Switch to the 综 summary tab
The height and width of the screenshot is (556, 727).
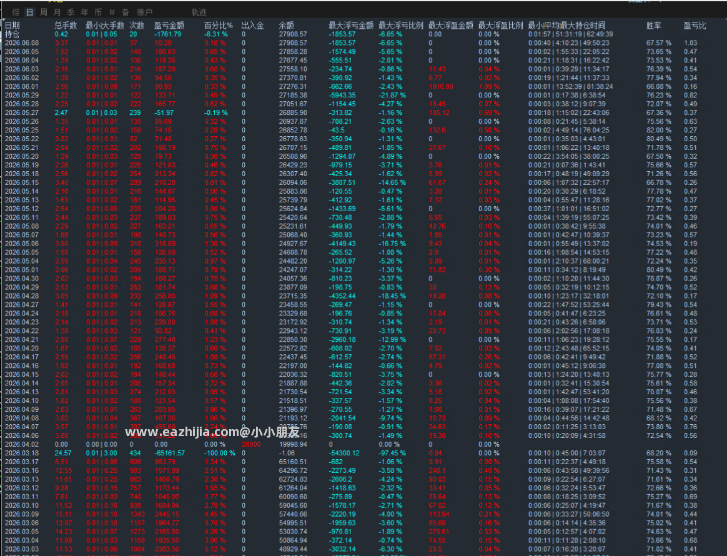tap(16, 12)
